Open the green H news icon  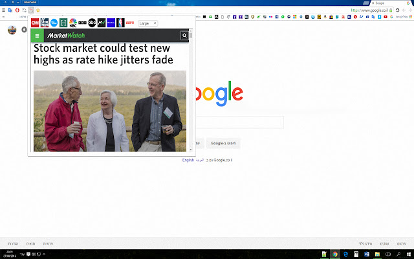[x=63, y=23]
